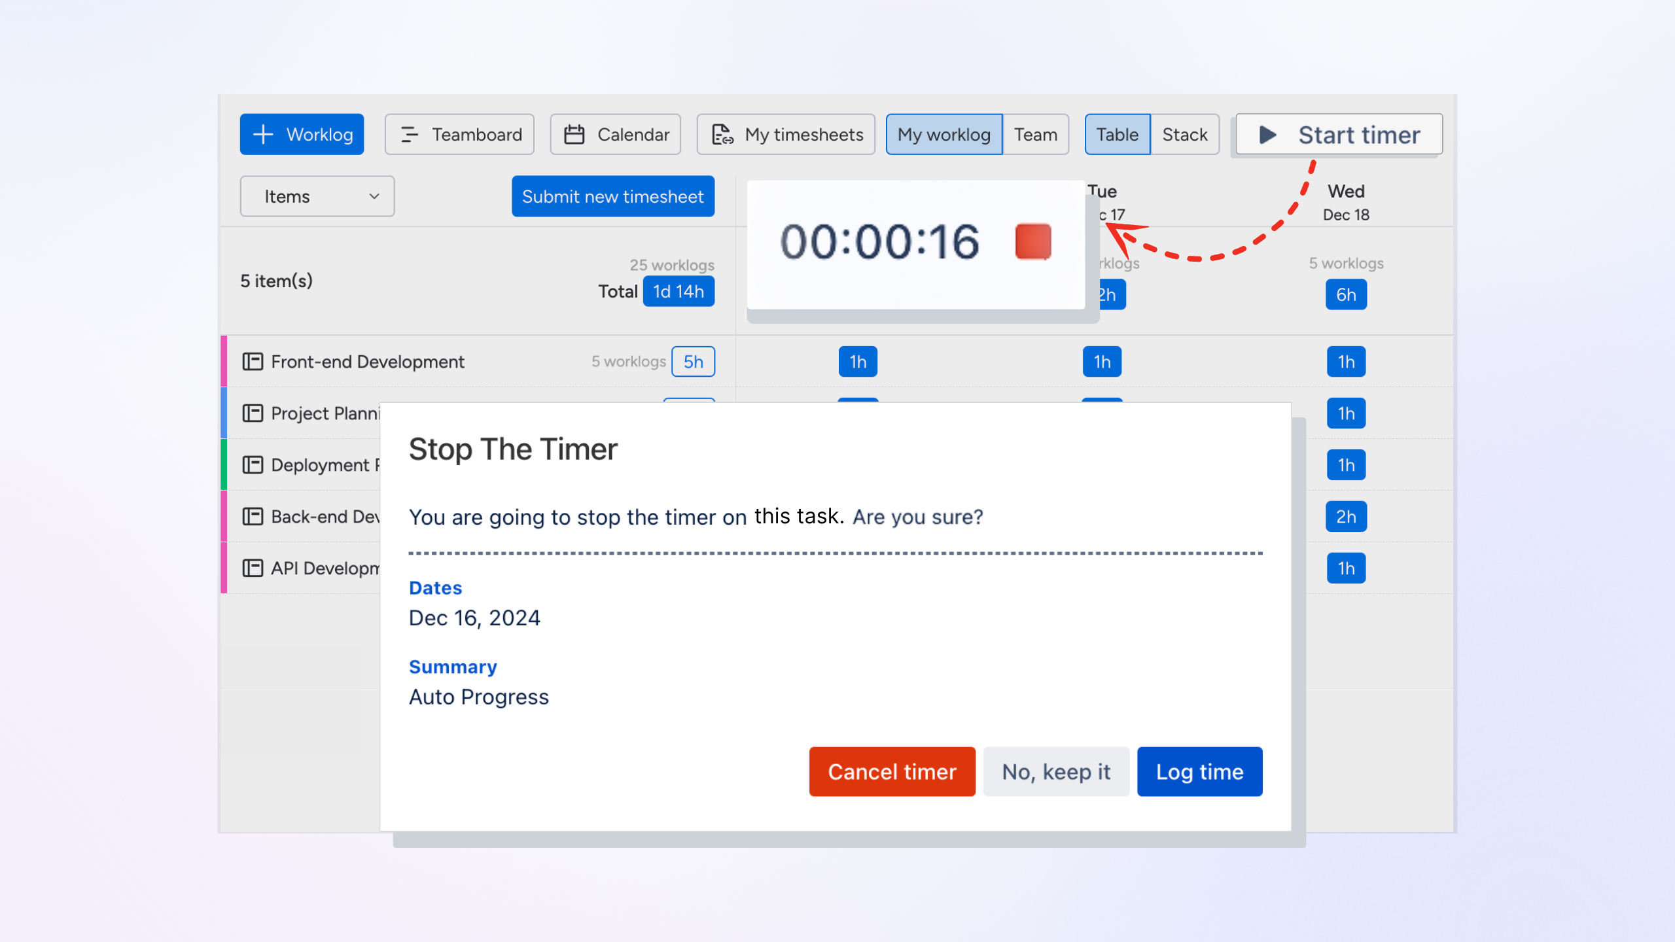
Task: Open Teamboard using its list icon
Action: click(x=410, y=134)
